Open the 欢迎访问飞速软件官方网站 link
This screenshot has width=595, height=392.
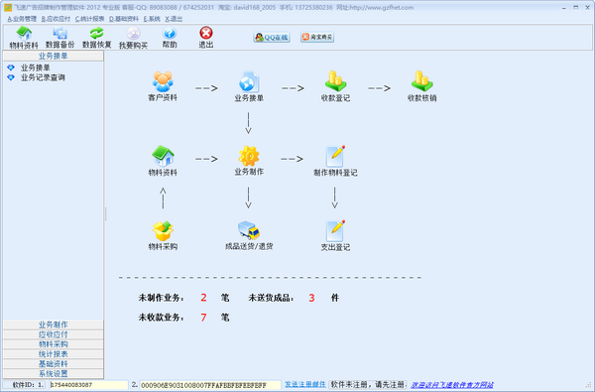click(452, 385)
